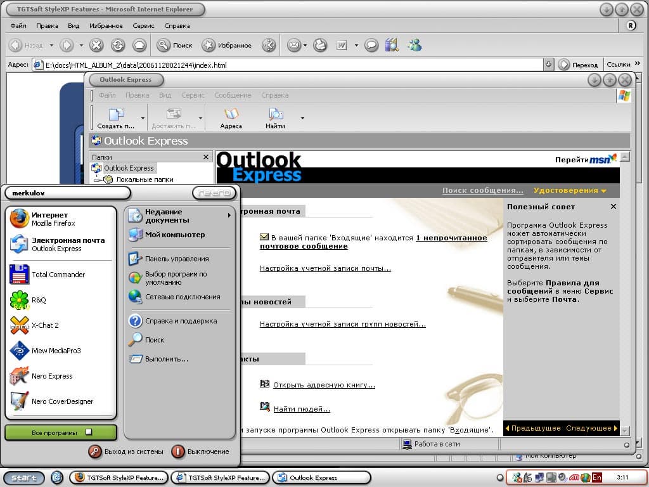Open the Сервис menu in Internet Explorer
The image size is (649, 487).
coord(143,25)
